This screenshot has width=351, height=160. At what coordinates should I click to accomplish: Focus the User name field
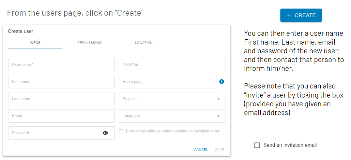pos(61,64)
